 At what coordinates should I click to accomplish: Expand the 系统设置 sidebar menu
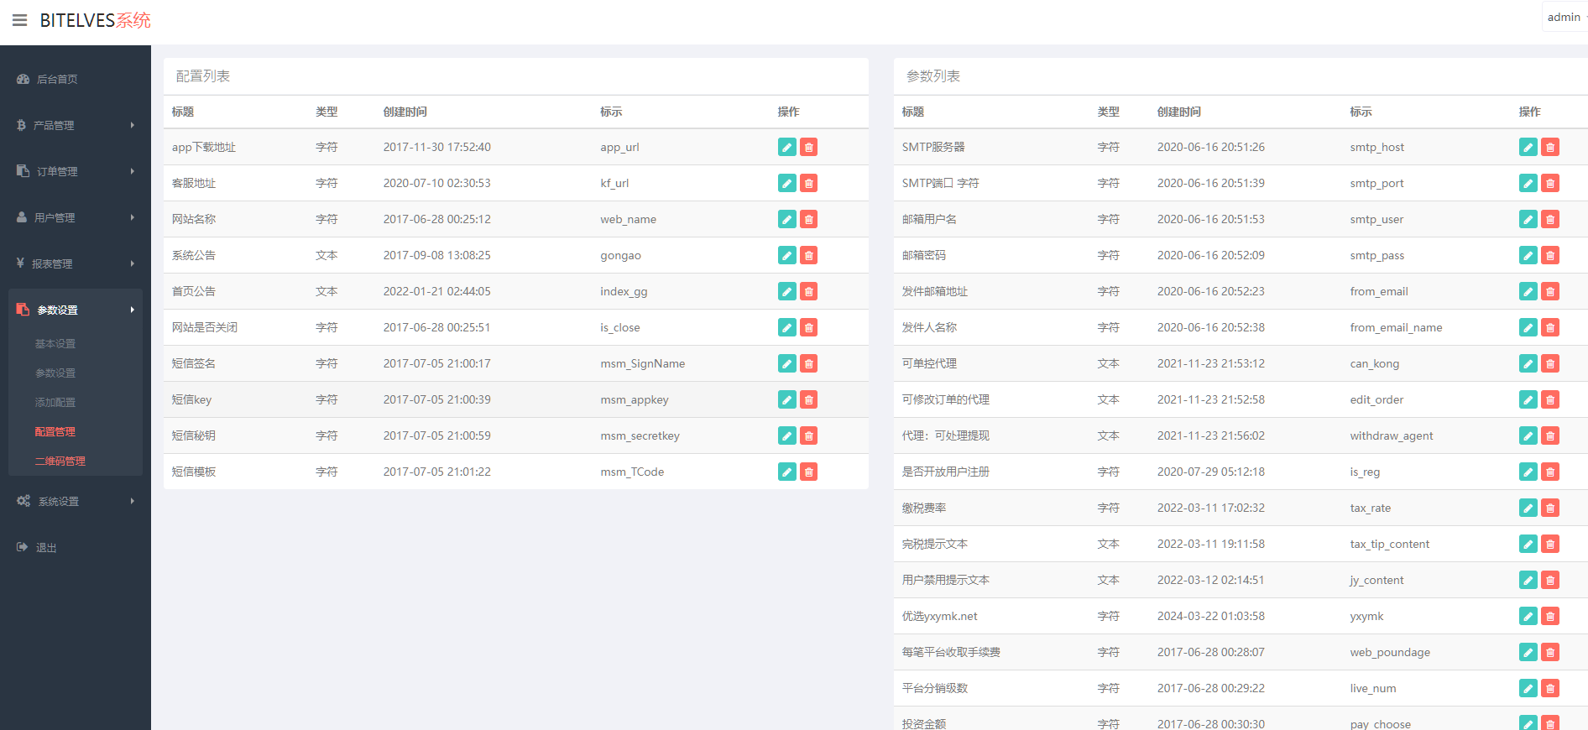(x=75, y=501)
